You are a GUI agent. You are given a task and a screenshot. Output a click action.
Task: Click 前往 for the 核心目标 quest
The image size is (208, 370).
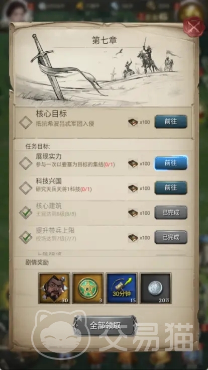coord(171,122)
